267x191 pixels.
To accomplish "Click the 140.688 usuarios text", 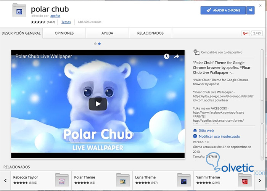I will pyautogui.click(x=89, y=22).
